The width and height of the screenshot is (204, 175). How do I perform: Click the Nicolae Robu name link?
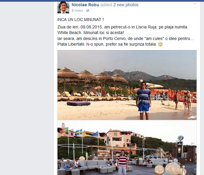[85, 5]
